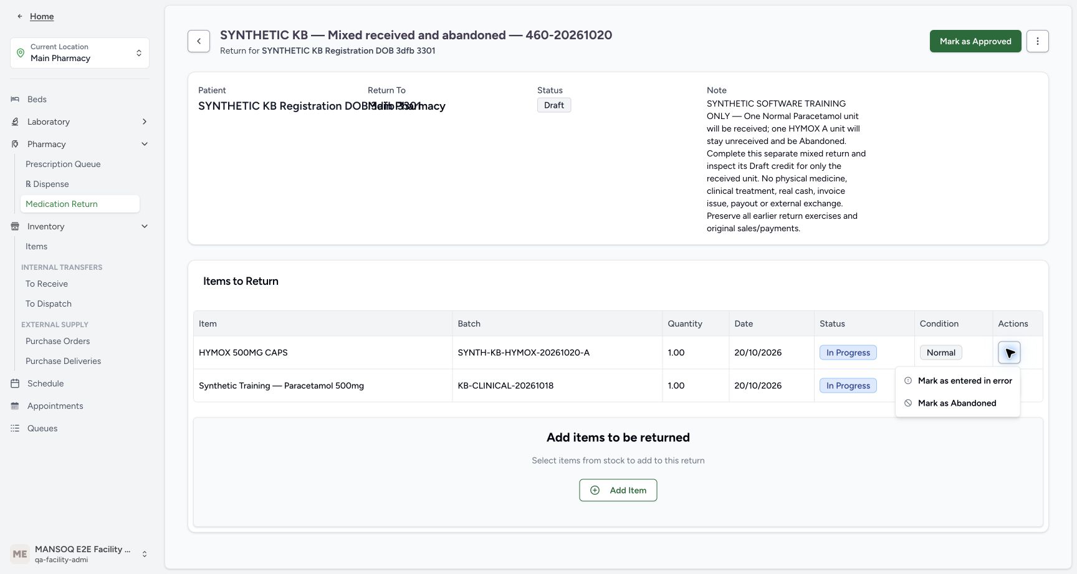Choose Mark as entered in error
The image size is (1077, 574).
click(958, 381)
